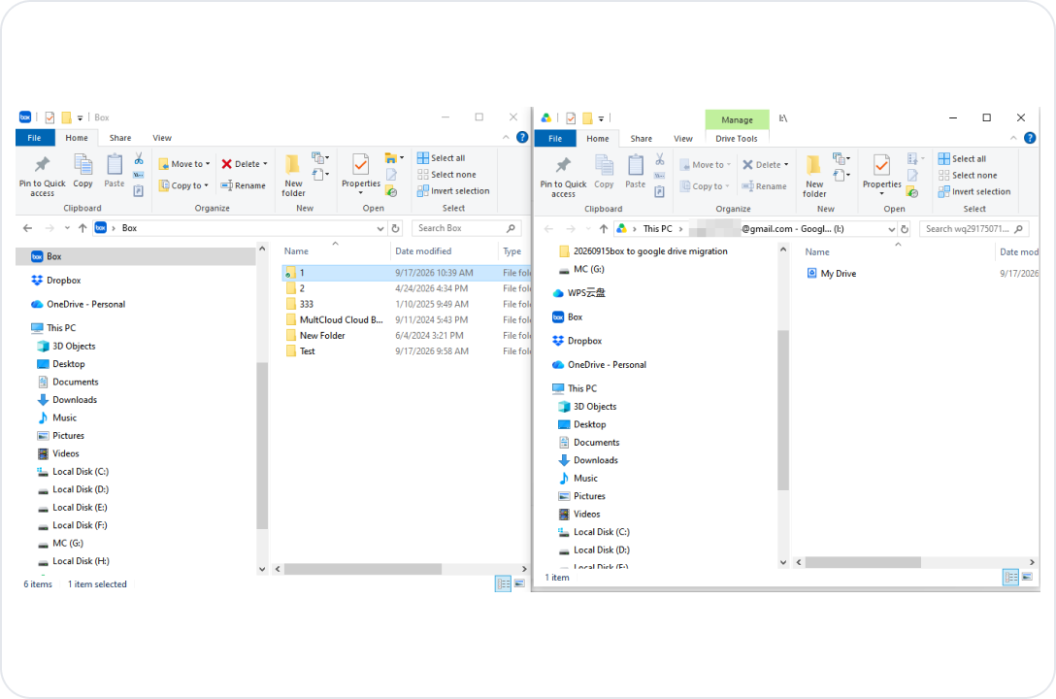Image resolution: width=1056 pixels, height=699 pixels.
Task: Click Paste icon in Box window ribbon
Action: [115, 171]
